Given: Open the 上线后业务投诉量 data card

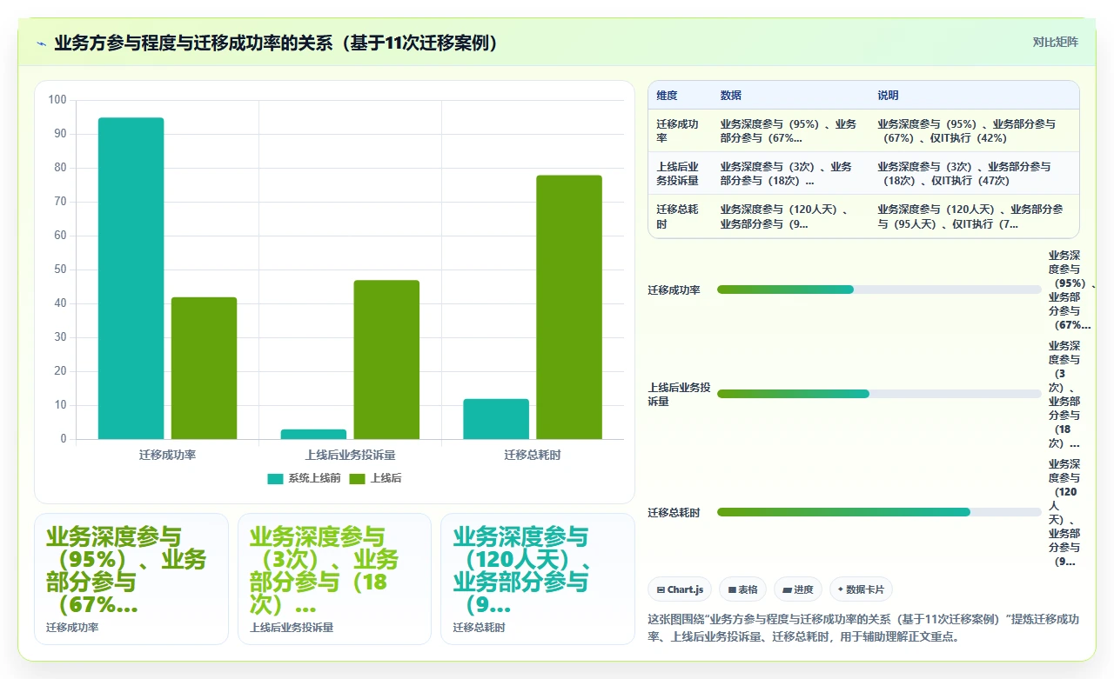Looking at the screenshot, I should (x=334, y=579).
